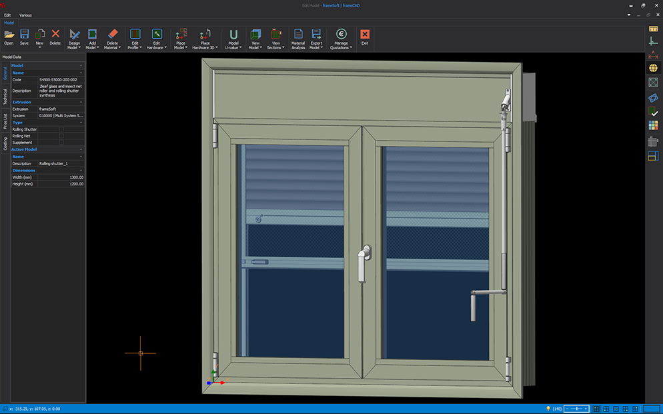The image size is (663, 414).
Task: Click the slider plus button in status bar
Action: click(586, 409)
